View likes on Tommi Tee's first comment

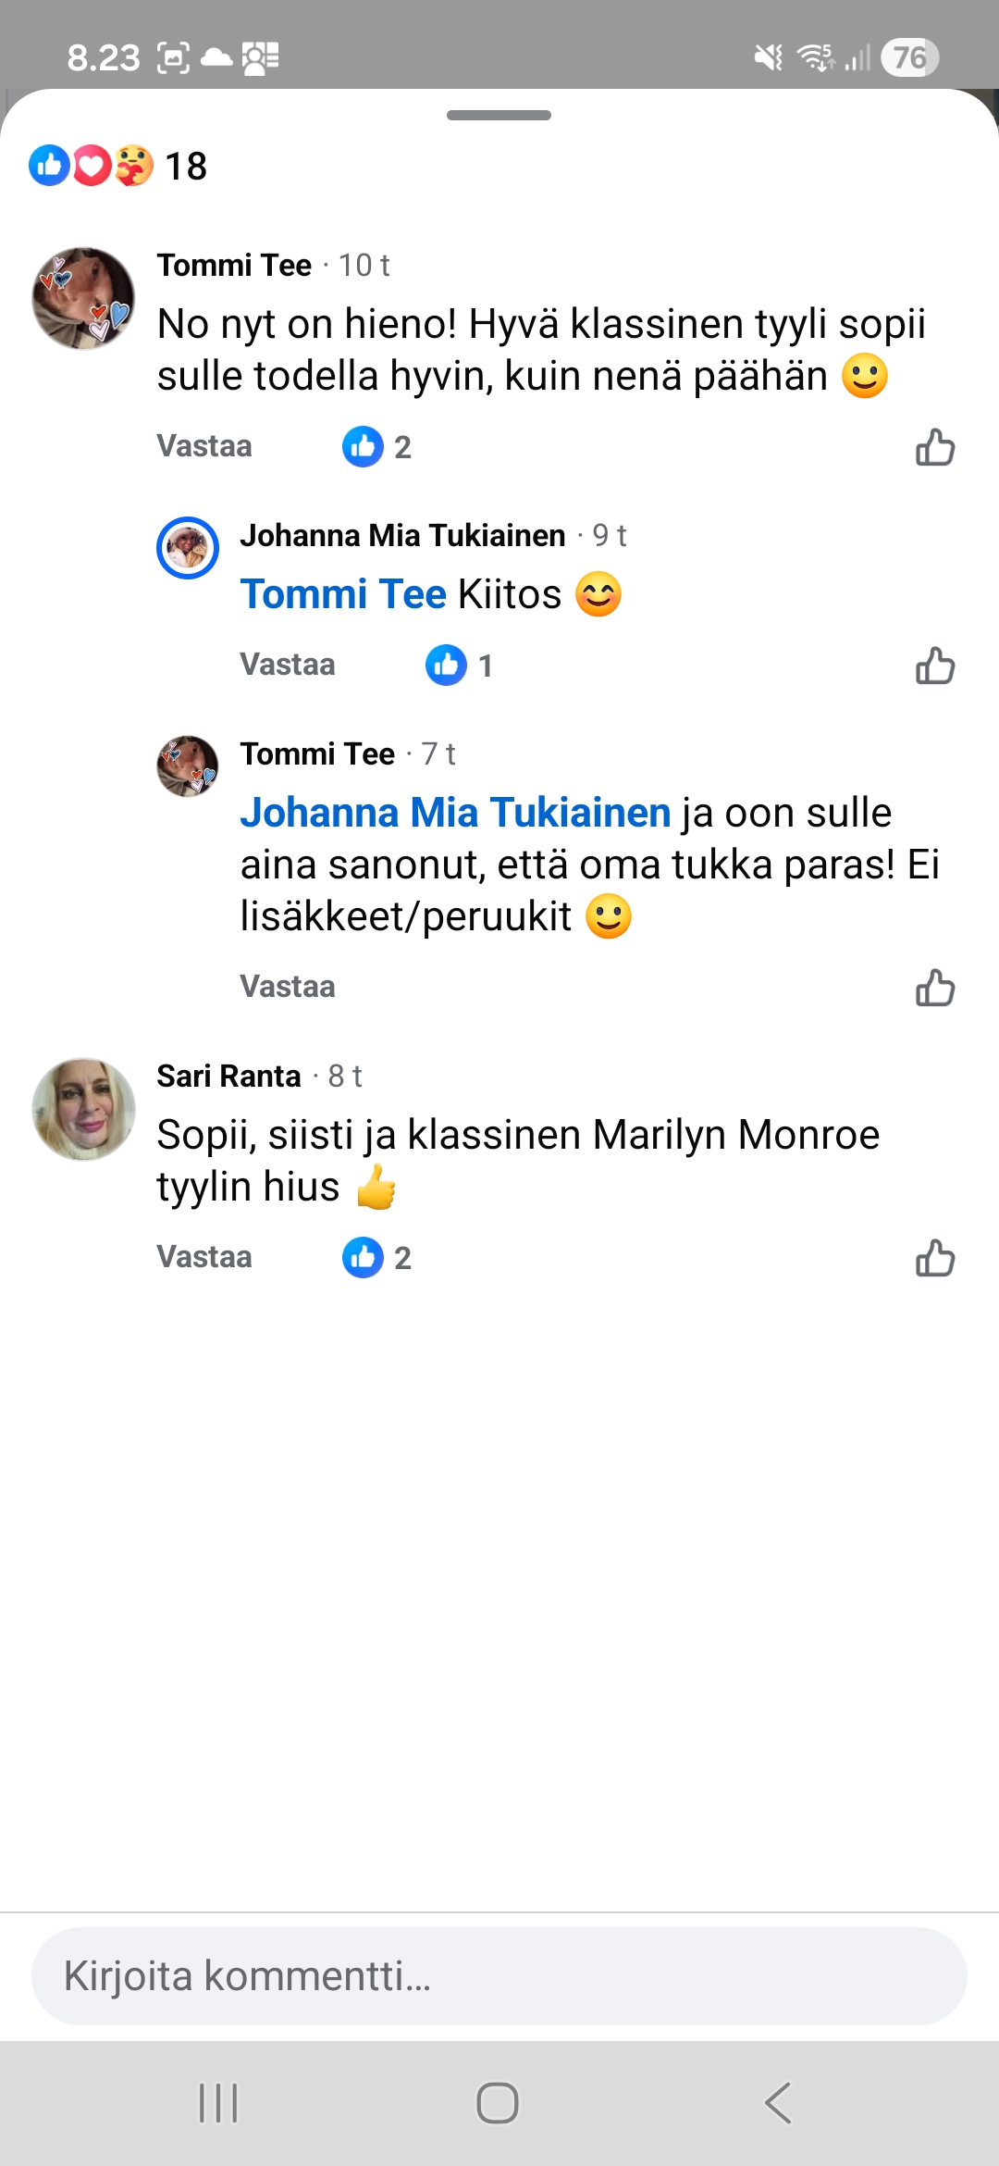tap(376, 447)
